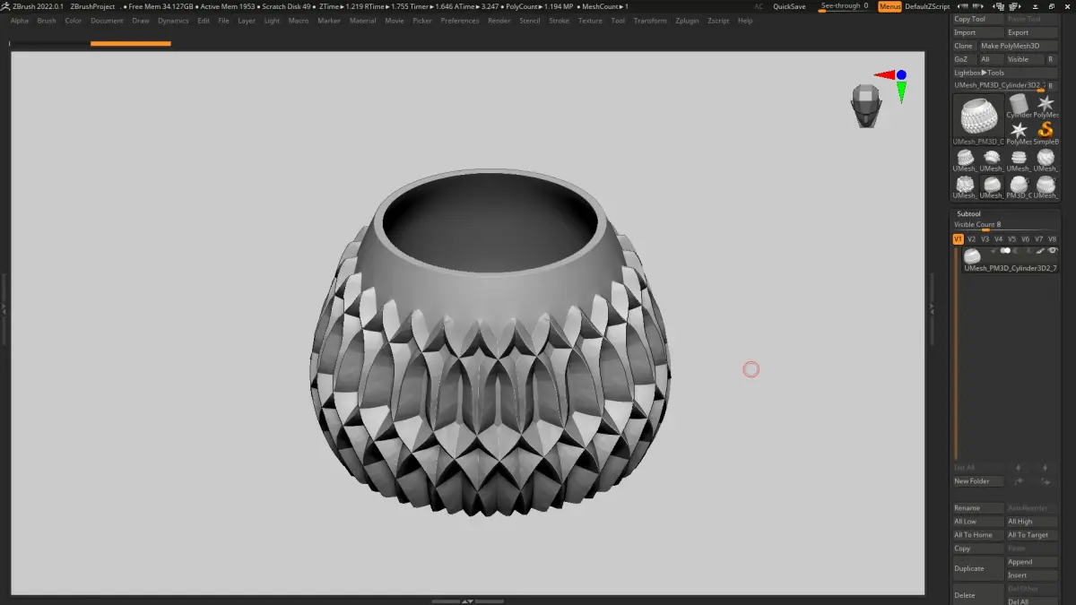Open the Stroke menu
This screenshot has height=605, width=1076.
(559, 21)
